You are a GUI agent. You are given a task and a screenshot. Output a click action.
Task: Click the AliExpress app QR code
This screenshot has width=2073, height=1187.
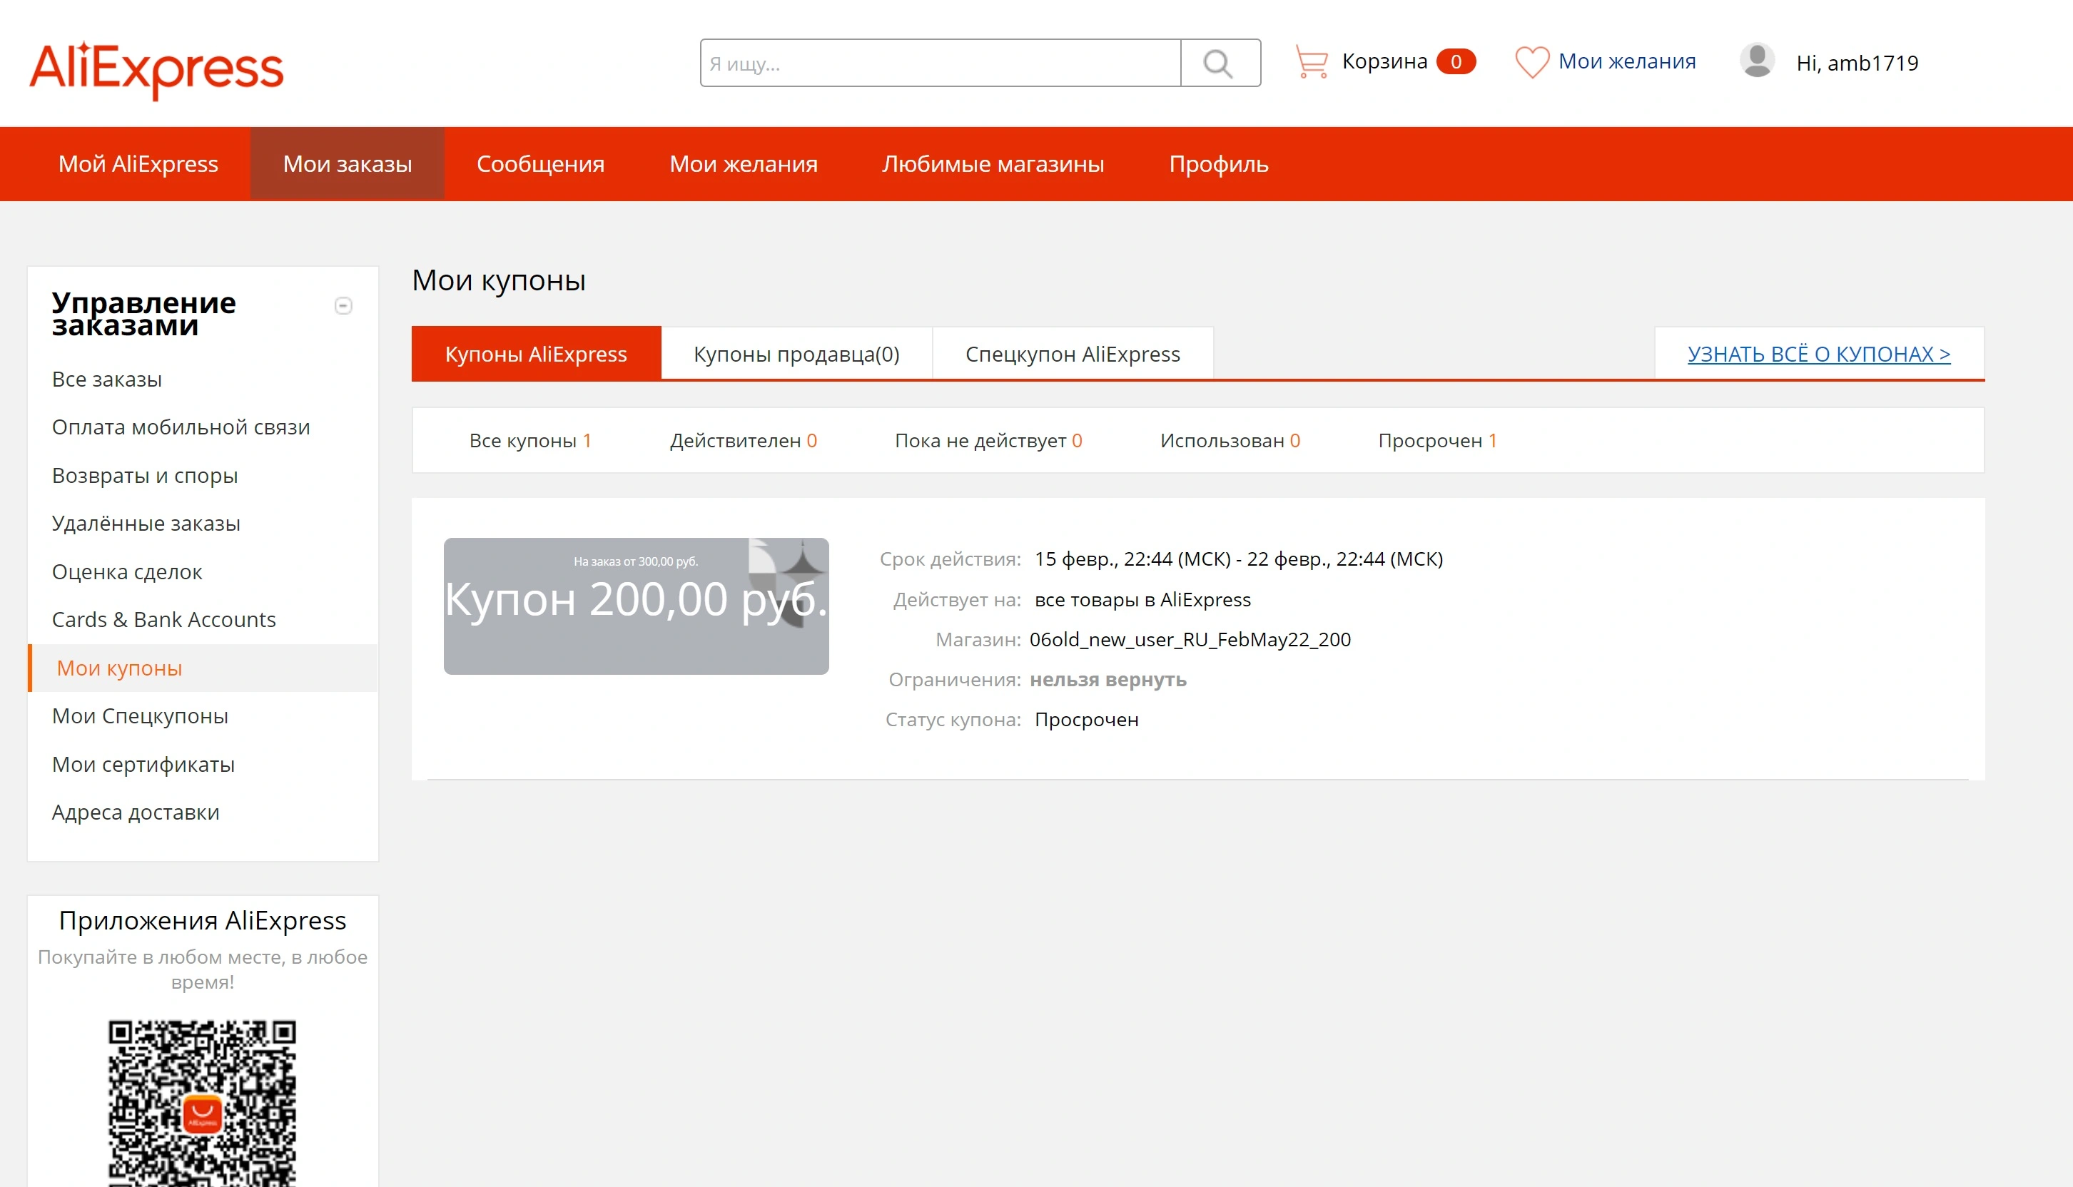[x=202, y=1102]
